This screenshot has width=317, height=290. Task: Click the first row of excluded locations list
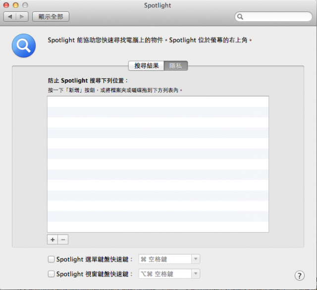click(158, 101)
